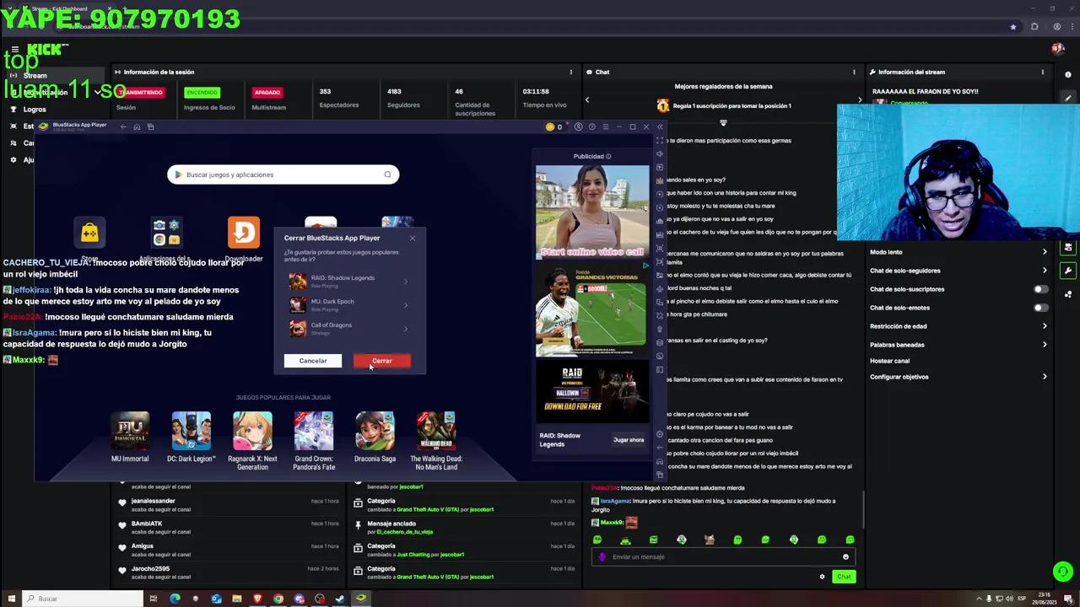Click the Windows taskbar Buscar search box
1080x607 pixels.
(x=83, y=599)
